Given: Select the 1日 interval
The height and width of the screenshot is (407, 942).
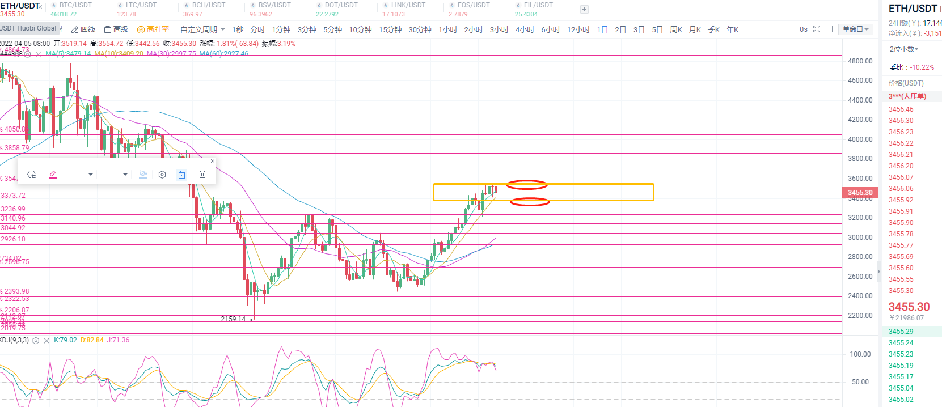Looking at the screenshot, I should tap(602, 29).
